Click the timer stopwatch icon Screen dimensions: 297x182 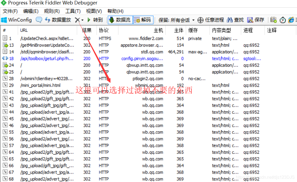[x=283, y=20]
